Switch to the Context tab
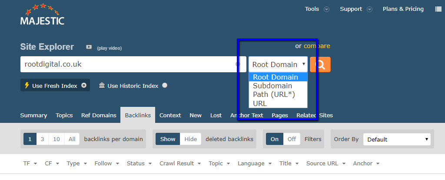445x180 pixels. coord(170,115)
